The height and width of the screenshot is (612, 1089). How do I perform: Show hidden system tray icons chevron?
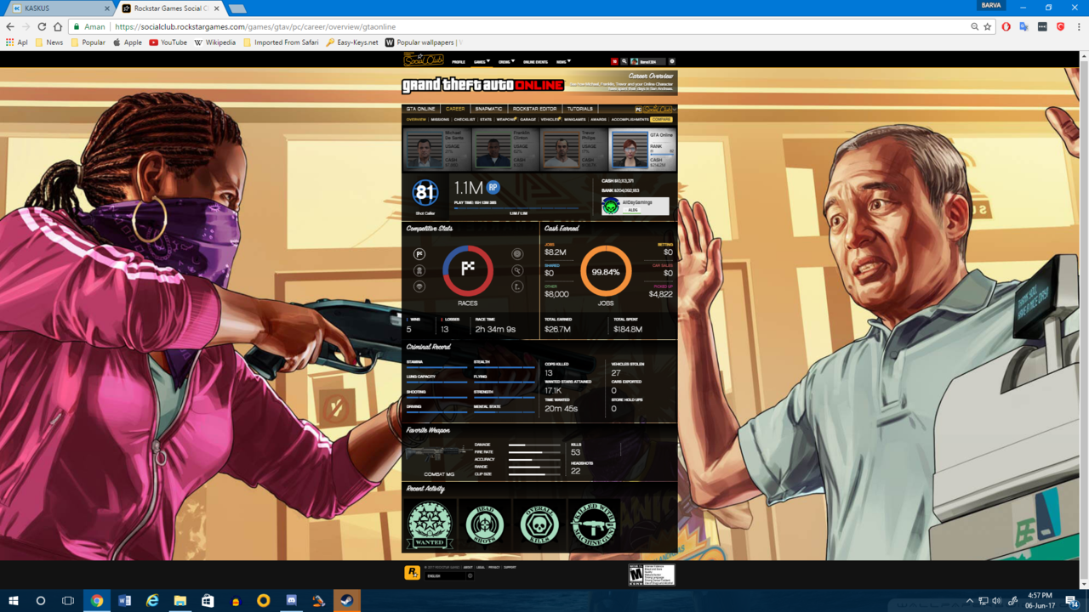(x=969, y=601)
